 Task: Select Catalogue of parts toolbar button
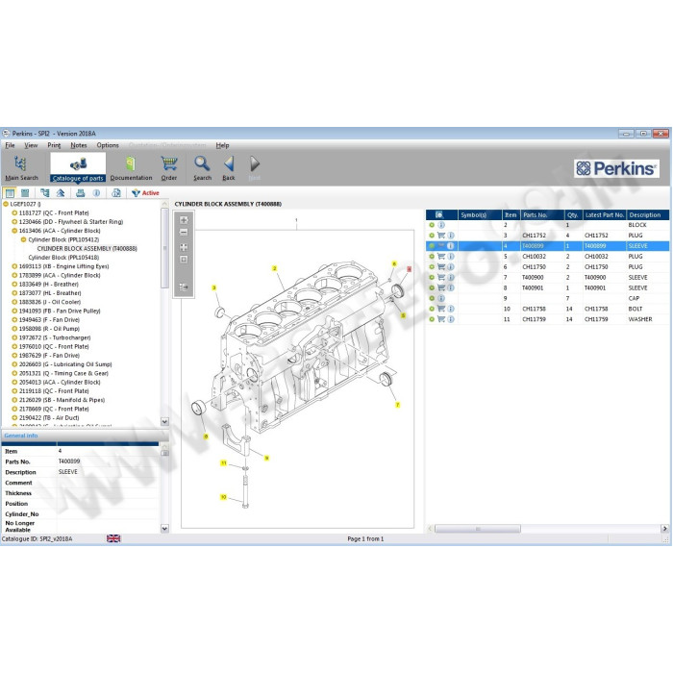click(x=78, y=168)
